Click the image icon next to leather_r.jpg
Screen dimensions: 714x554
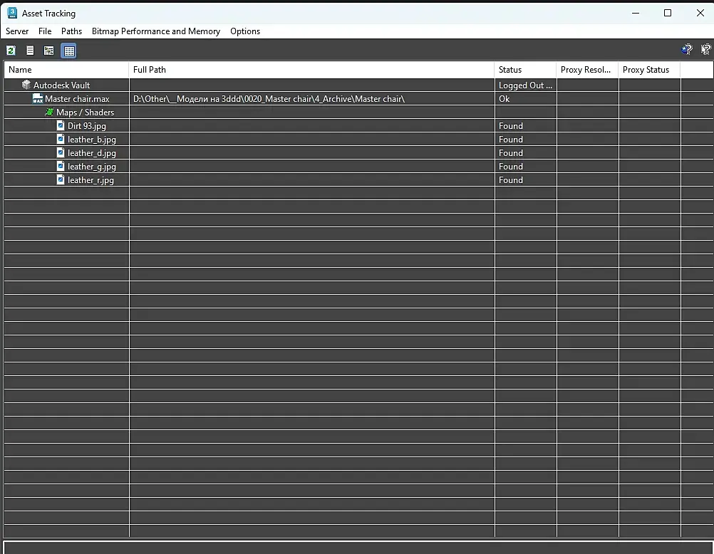[x=61, y=179]
